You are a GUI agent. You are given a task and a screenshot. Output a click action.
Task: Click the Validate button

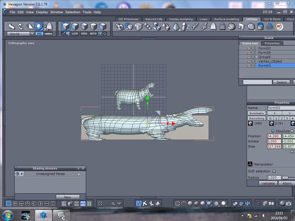[267, 183]
